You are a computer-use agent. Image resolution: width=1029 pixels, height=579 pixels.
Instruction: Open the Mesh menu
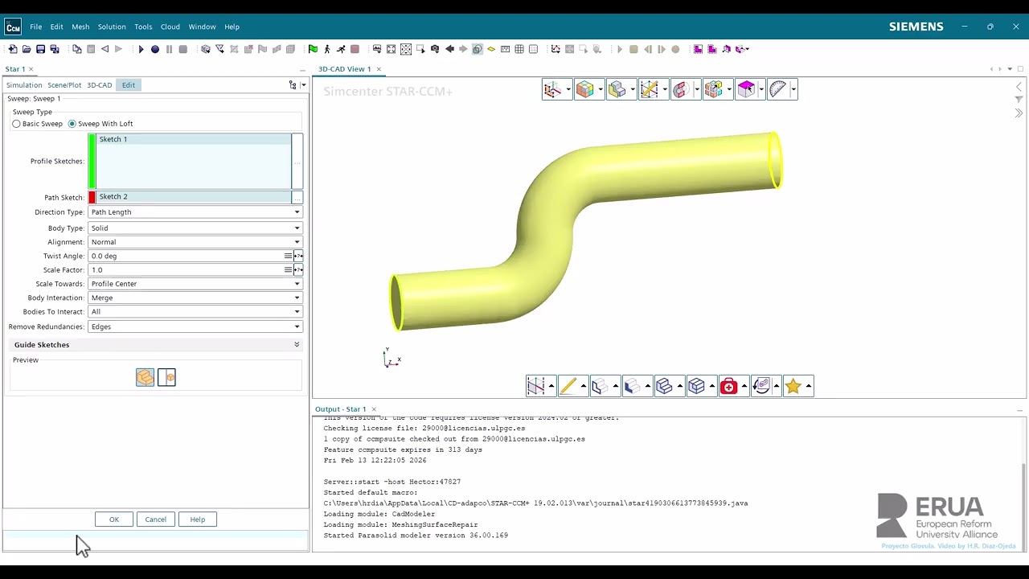point(80,27)
